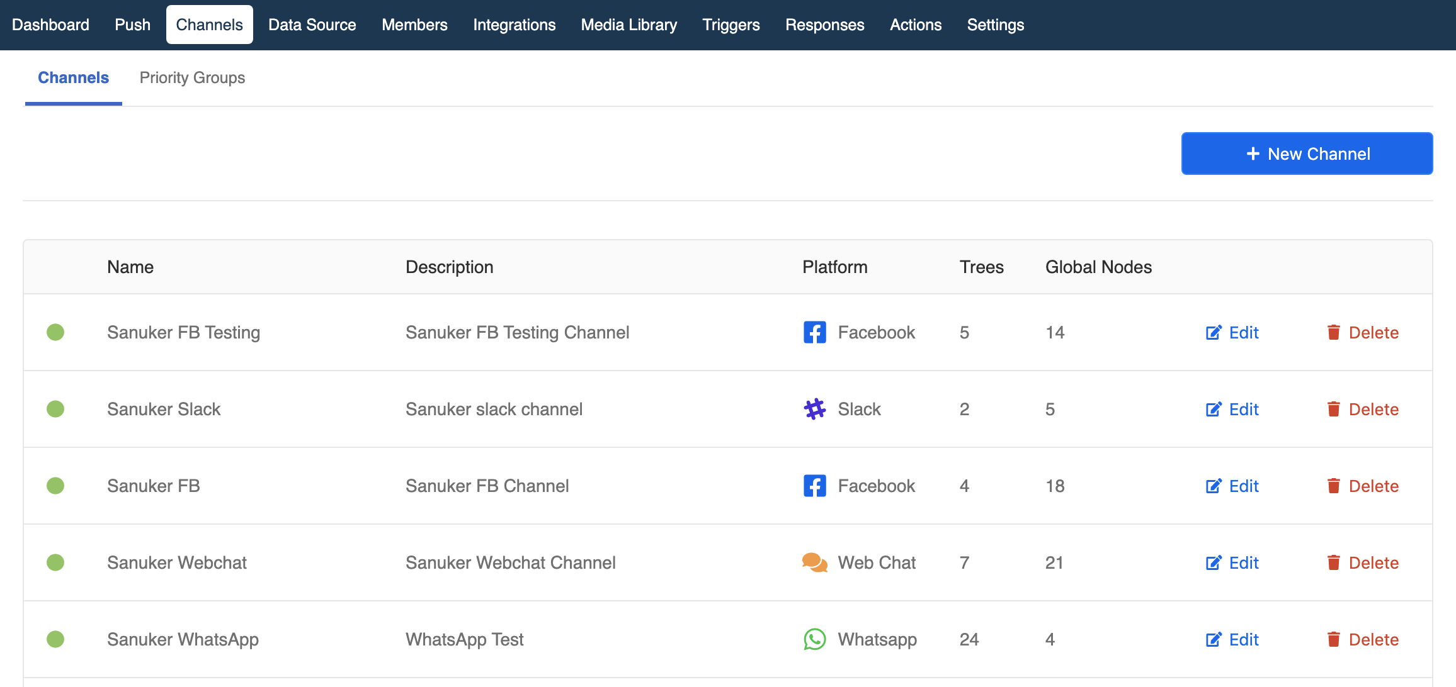Navigate to Integrations

tap(515, 25)
